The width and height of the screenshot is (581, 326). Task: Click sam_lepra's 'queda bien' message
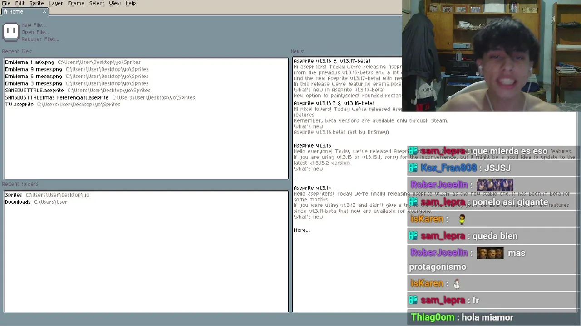coord(495,236)
